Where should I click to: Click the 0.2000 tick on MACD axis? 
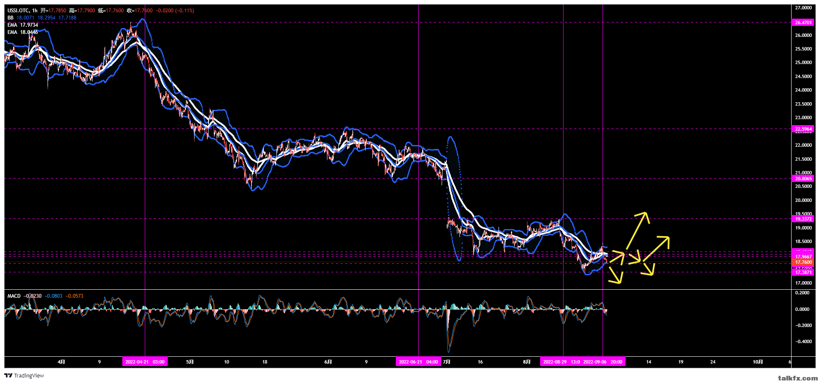tap(802, 293)
